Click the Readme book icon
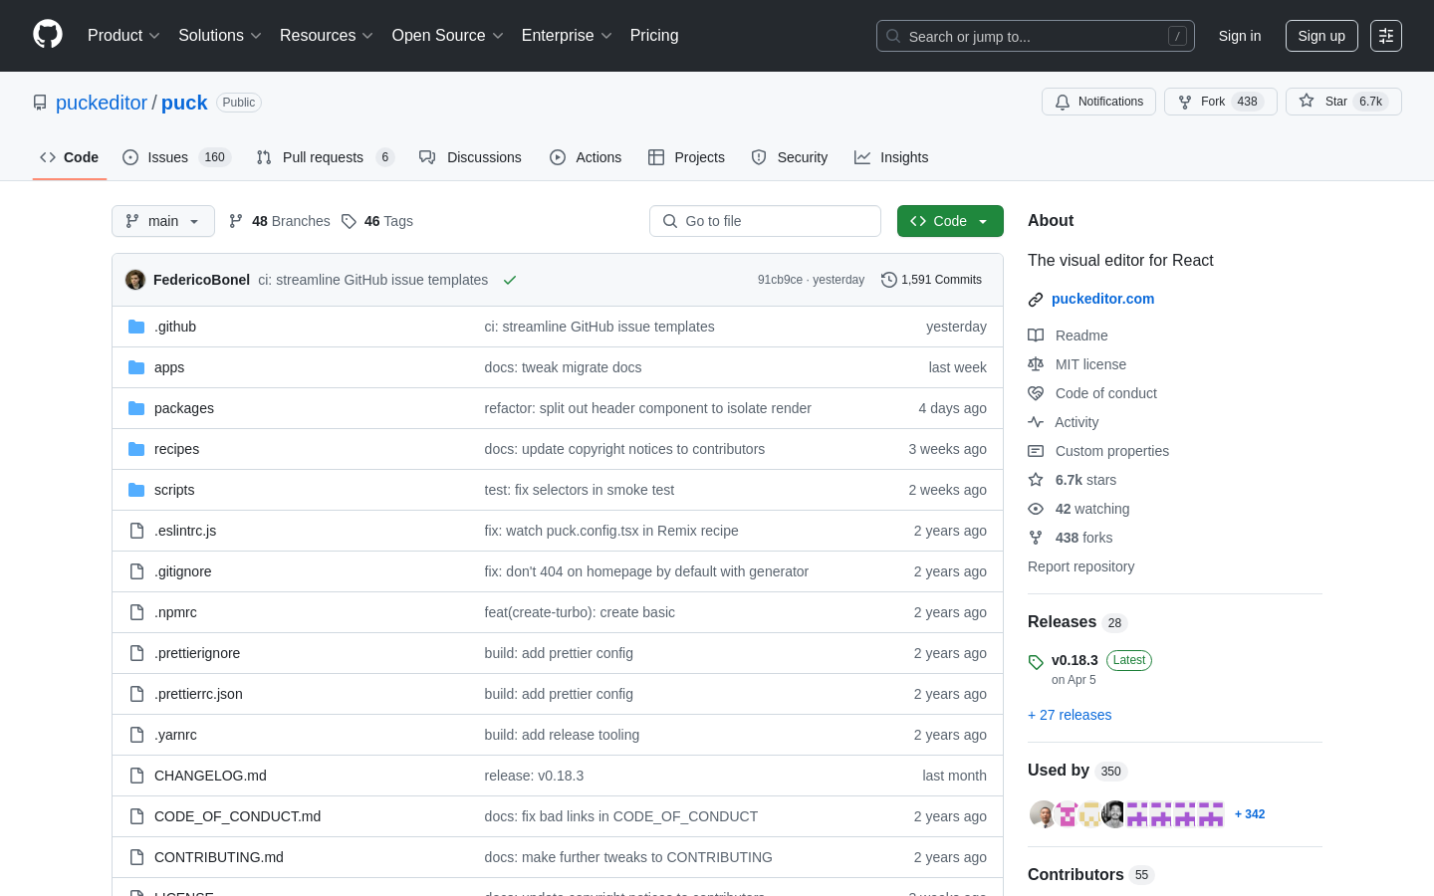This screenshot has width=1434, height=896. [1036, 336]
